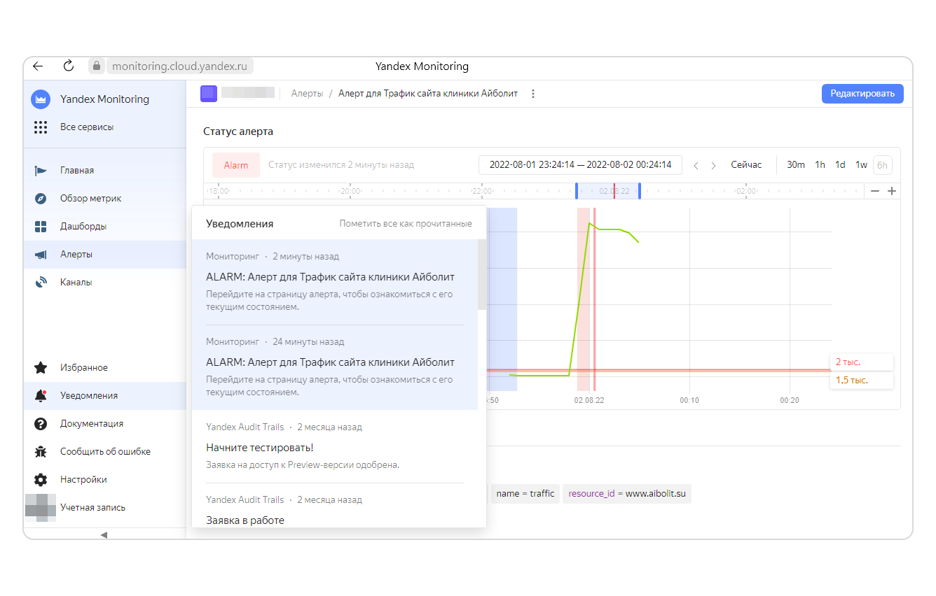
Task: Click the Обзор метрик compass icon
Action: point(41,199)
